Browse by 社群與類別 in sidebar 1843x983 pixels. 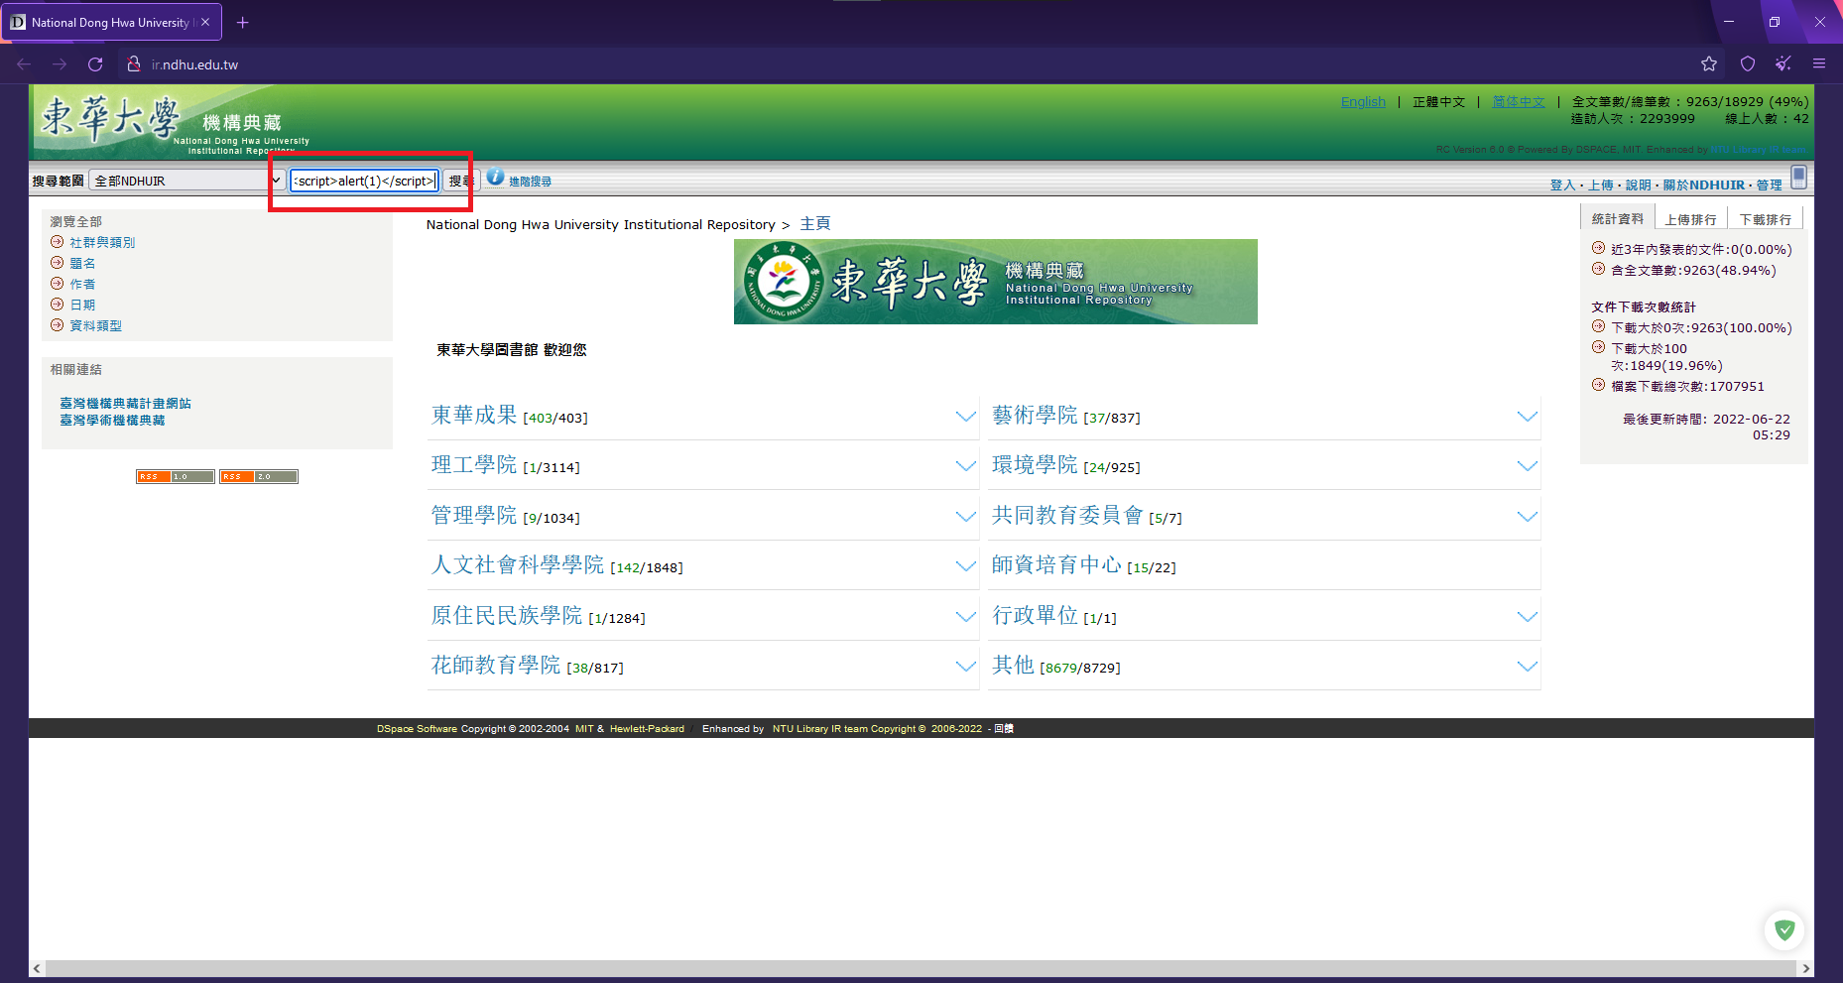[102, 242]
